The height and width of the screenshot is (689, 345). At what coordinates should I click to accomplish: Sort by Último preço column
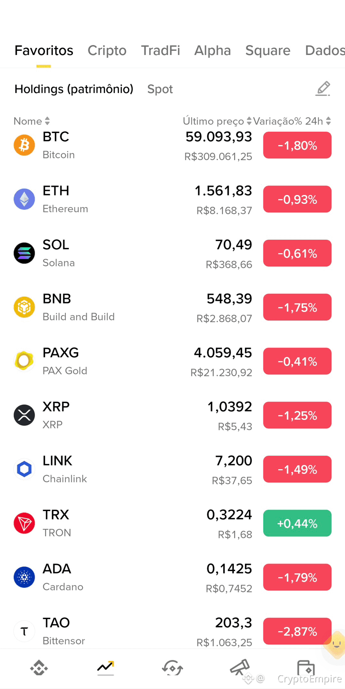217,121
